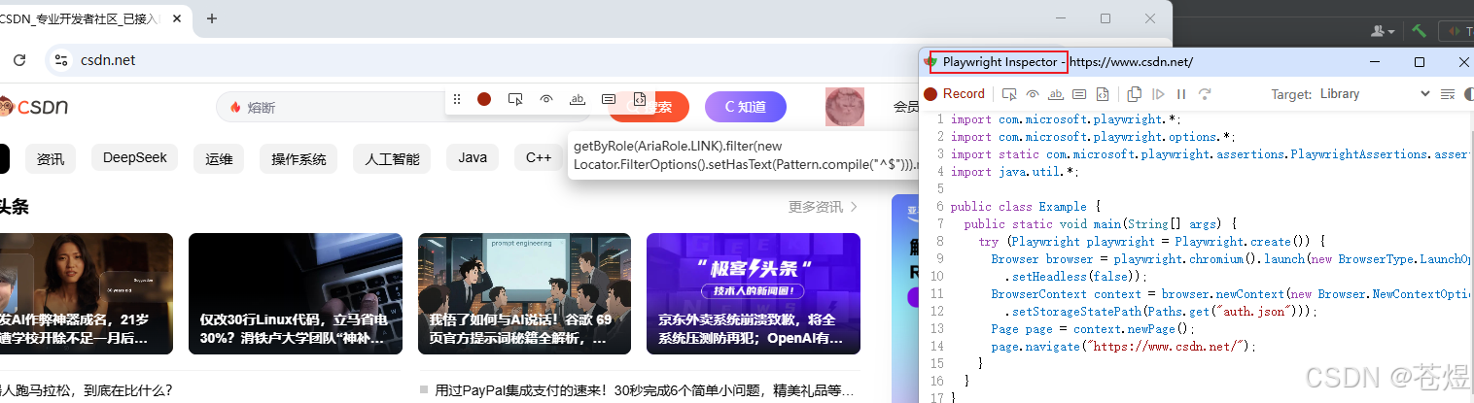Click assert value icon in page overlay toolbar
This screenshot has height=403, width=1474.
[x=609, y=99]
